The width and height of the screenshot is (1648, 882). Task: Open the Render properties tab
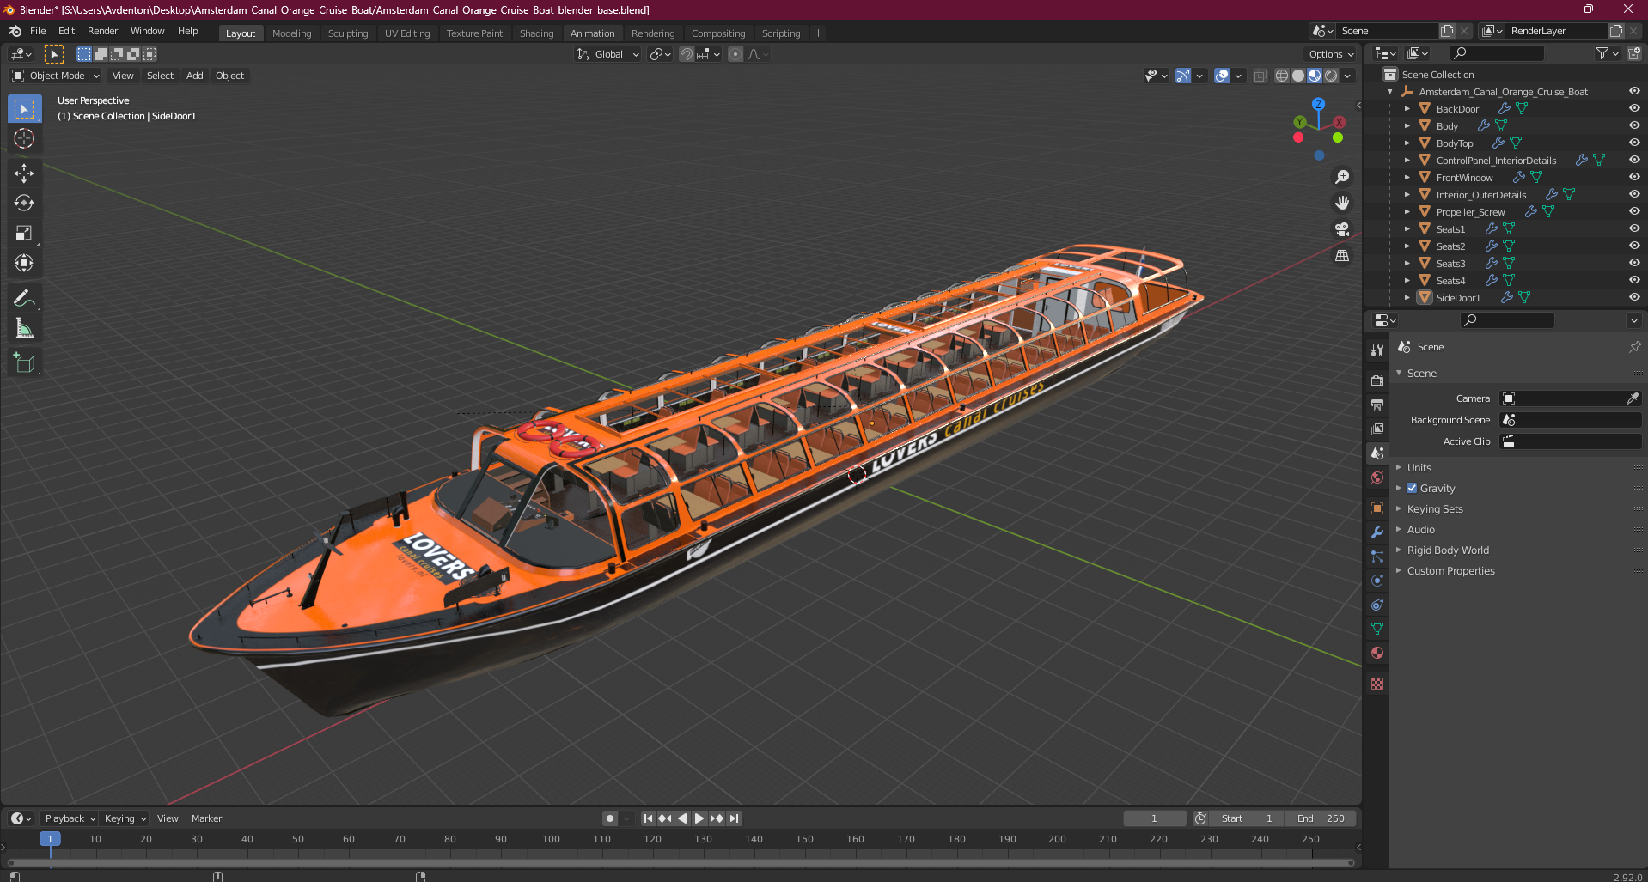(x=1377, y=380)
